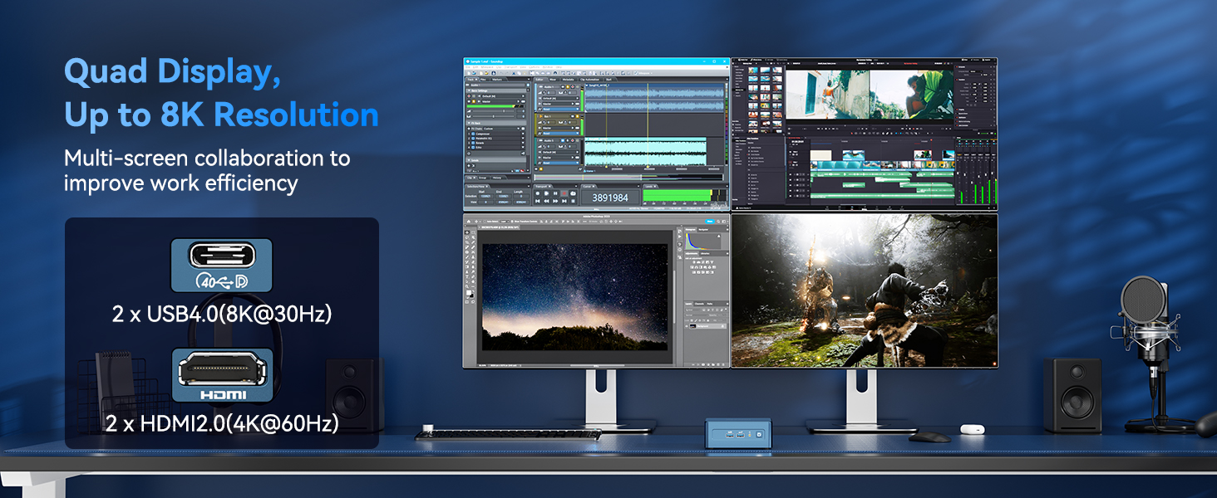The image size is (1217, 498).
Task: Click Photoshop's home icon in options bar
Action: point(470,222)
